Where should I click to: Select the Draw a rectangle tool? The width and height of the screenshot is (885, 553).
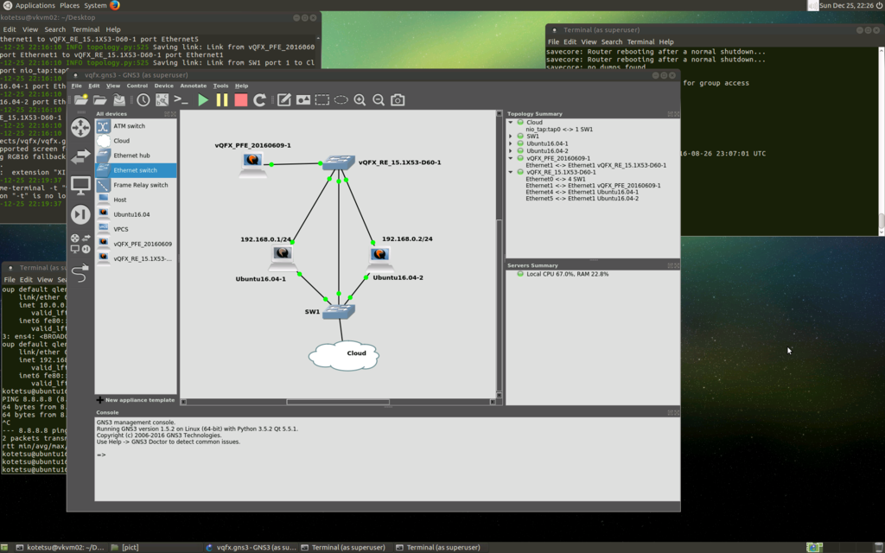[322, 100]
